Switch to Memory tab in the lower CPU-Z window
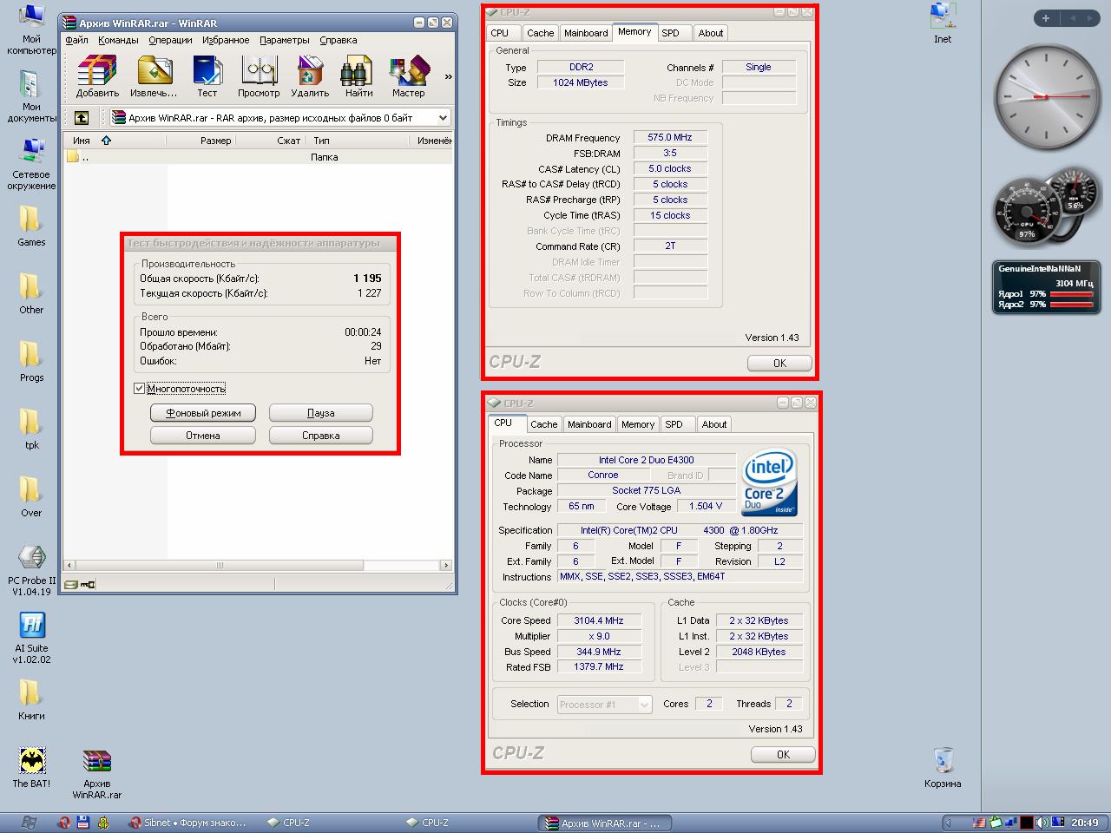Screen dimensions: 1111x833 pos(638,424)
